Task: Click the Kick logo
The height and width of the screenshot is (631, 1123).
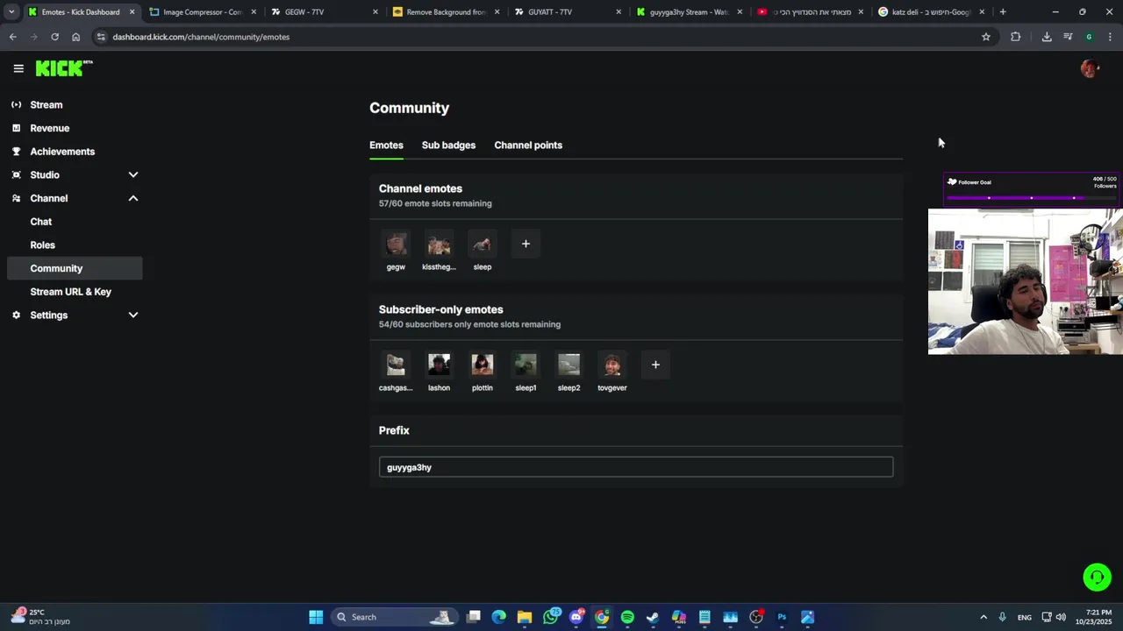Action: (x=64, y=68)
